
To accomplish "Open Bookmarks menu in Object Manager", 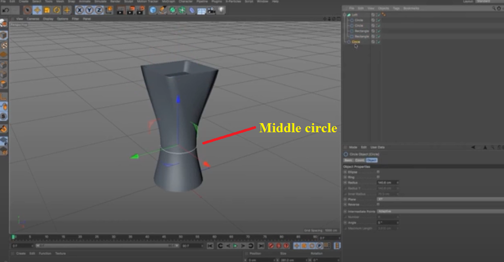I will pos(411,8).
